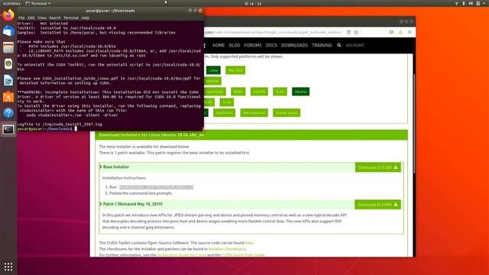Open Ubuntu Software from the dock
Image resolution: width=489 pixels, height=275 pixels.
click(8, 97)
